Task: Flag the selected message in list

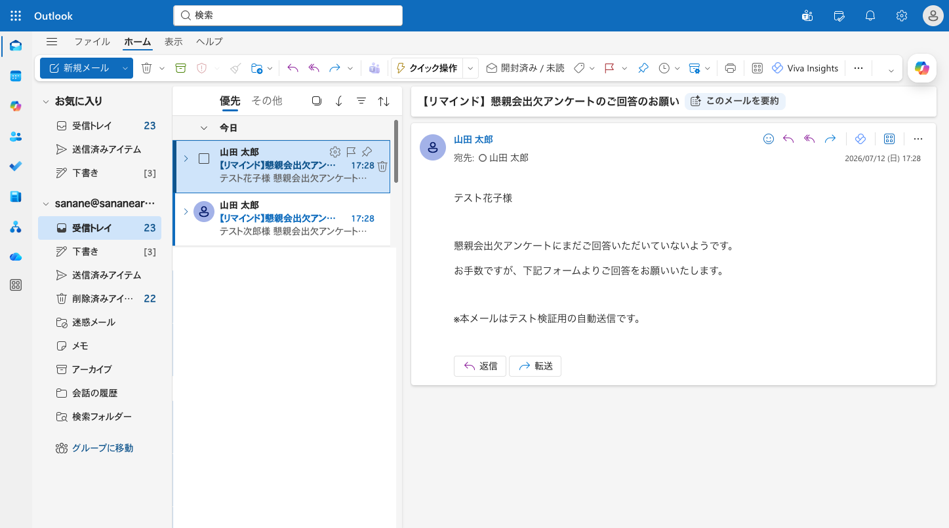Action: [351, 152]
